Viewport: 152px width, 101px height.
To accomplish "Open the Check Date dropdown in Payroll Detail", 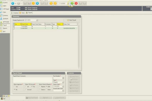I will click(63, 86).
